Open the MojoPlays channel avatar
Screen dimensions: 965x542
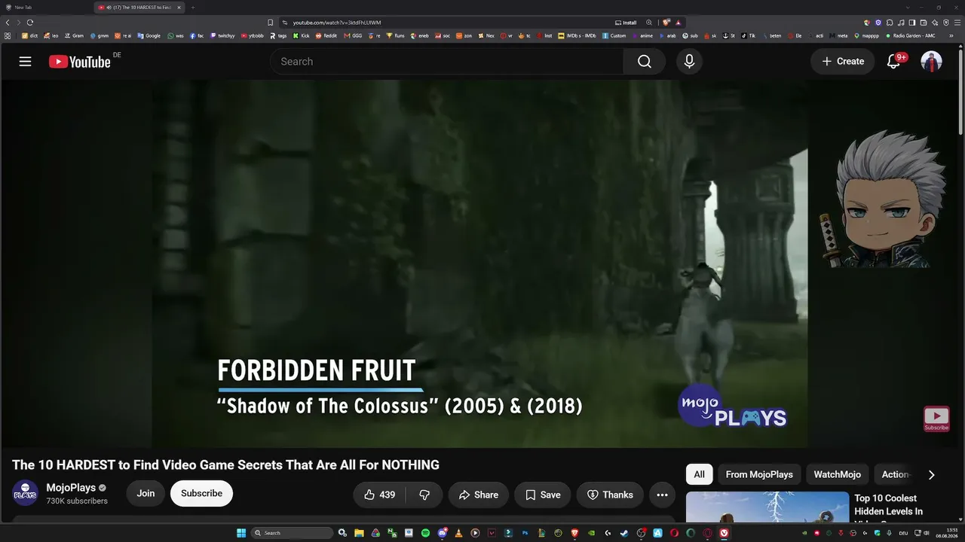click(x=26, y=494)
